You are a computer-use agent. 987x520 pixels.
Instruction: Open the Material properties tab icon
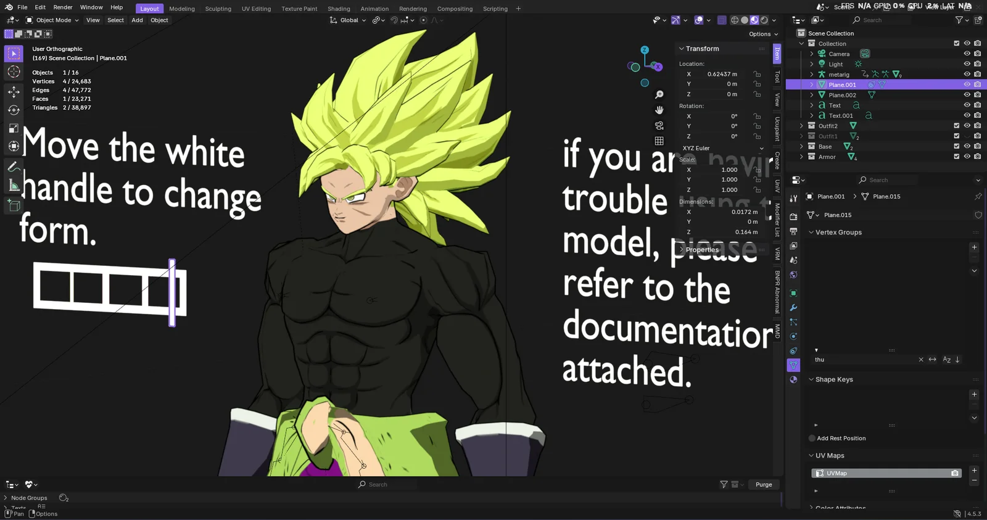pyautogui.click(x=793, y=379)
